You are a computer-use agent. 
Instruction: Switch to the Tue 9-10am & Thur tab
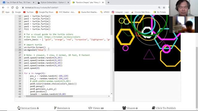coord(18,2)
